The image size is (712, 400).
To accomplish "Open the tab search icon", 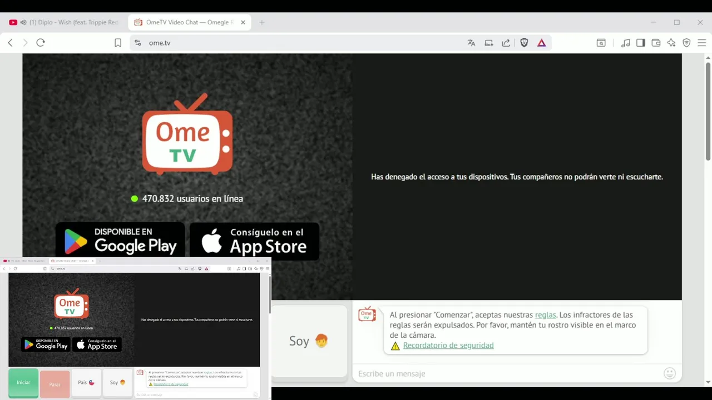I will [601, 43].
